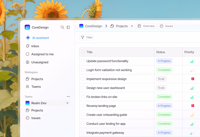Screen dimensions: 200x137
Task: Check the Create user onboarding guide row
Action: point(83,114)
